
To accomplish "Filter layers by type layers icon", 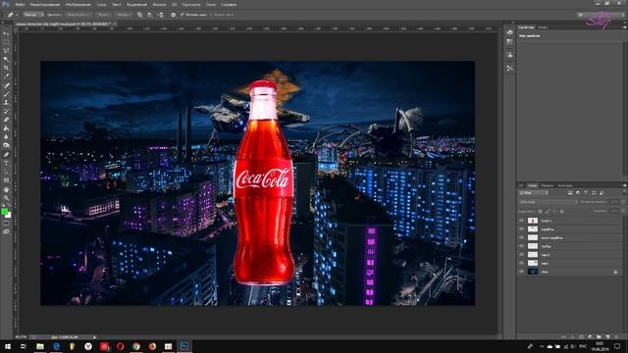I will (x=586, y=193).
